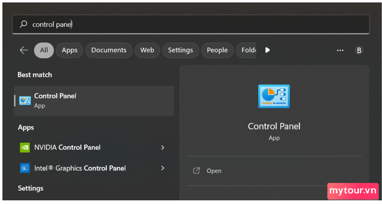This screenshot has height=204, width=382.
Task: Click the search magnifier icon
Action: click(x=23, y=24)
